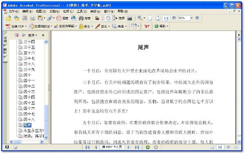Open the bookmarks Options (选项) dropdown

pos(32,35)
